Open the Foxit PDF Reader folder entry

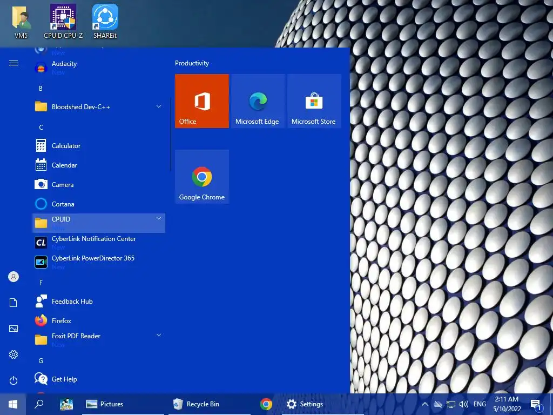[99, 340]
